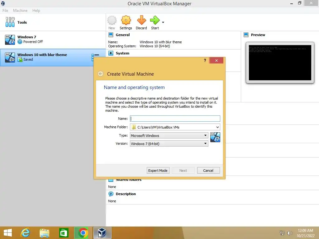Screen dimensions: 319x239
Task: Open the Machine menu
Action: point(20,11)
